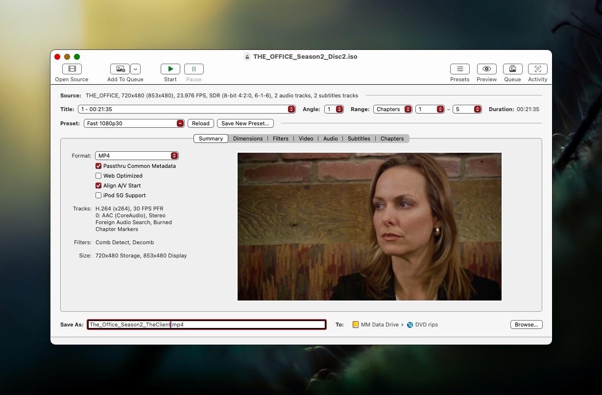Click the Chapter Markers track text

(x=117, y=229)
